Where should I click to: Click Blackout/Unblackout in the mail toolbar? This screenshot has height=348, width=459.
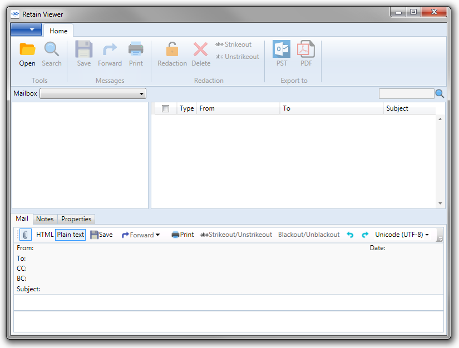[x=309, y=235]
